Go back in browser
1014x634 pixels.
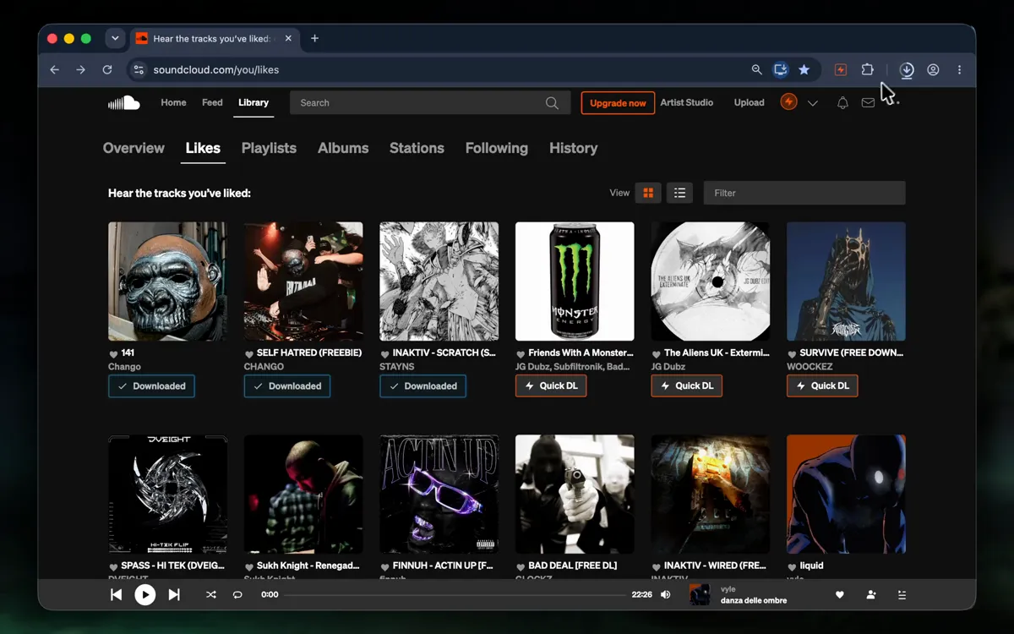coord(54,70)
